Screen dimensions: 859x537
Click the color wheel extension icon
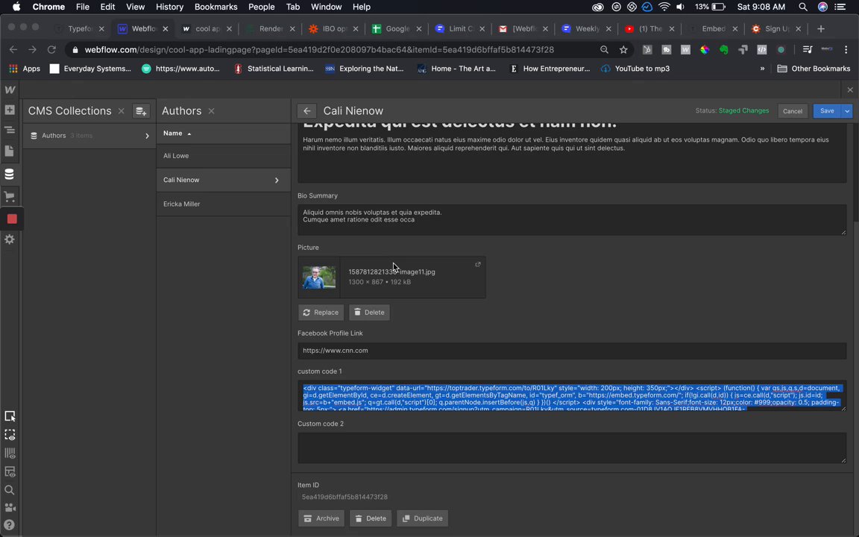point(705,50)
